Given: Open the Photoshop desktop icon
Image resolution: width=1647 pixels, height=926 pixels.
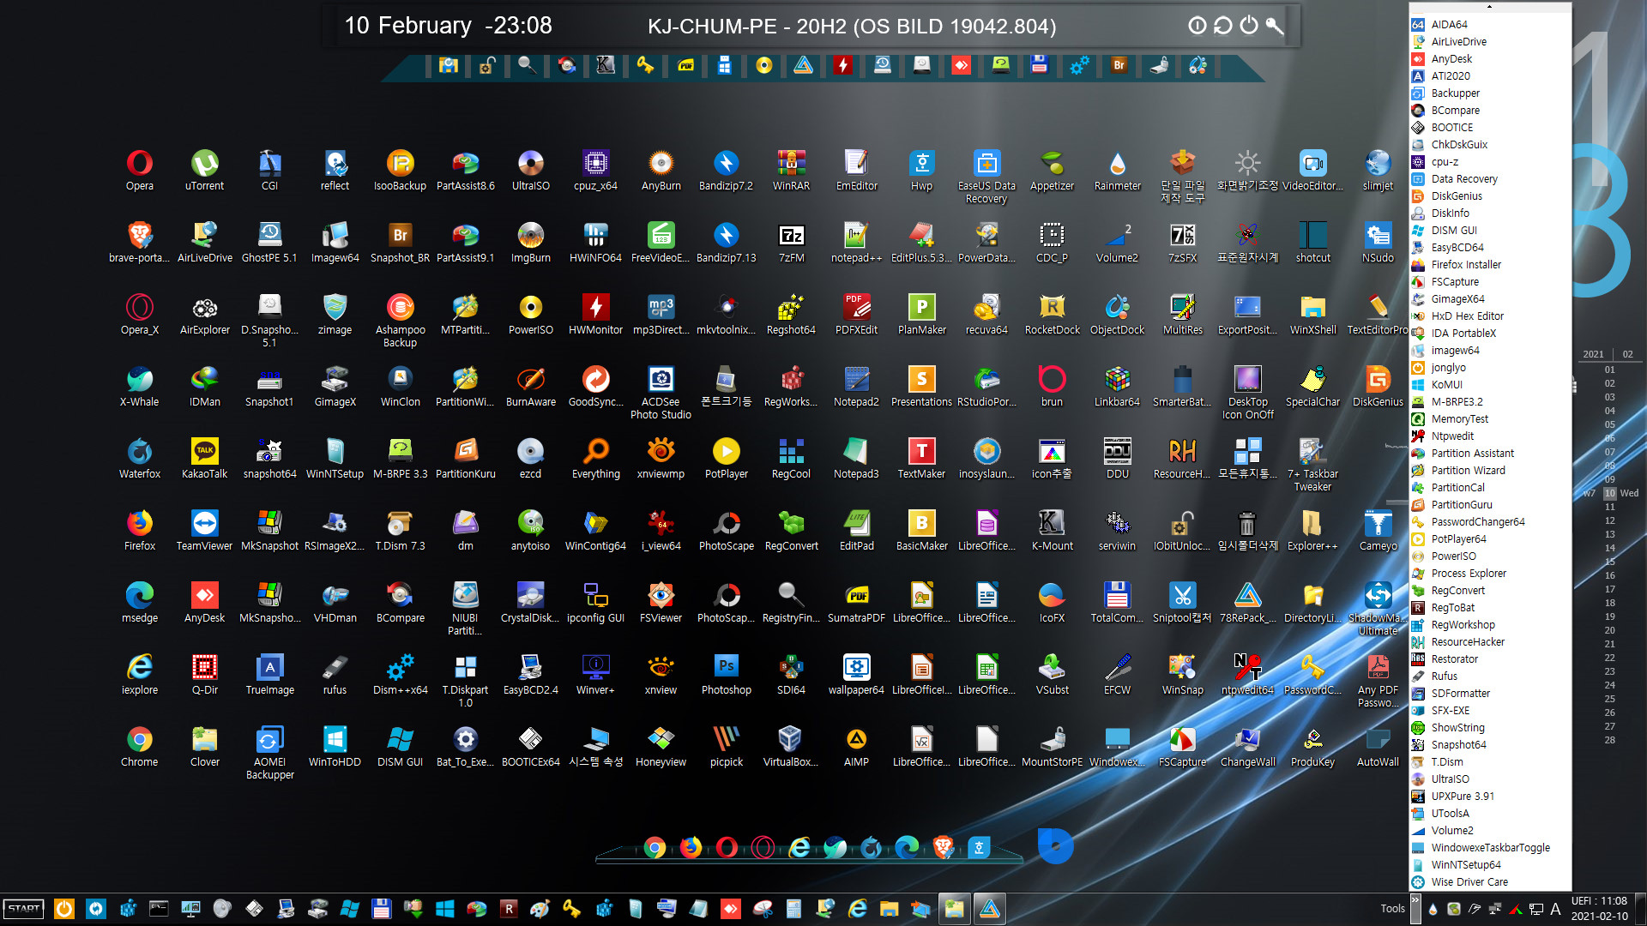Looking at the screenshot, I should click(727, 674).
